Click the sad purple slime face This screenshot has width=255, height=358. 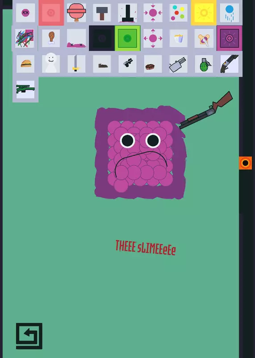[140, 153]
